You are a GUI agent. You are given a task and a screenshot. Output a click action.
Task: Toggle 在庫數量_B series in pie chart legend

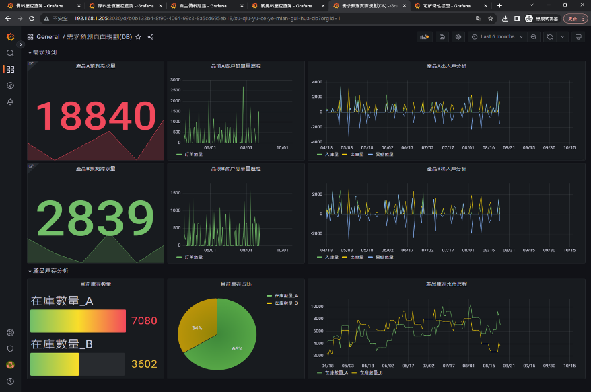pyautogui.click(x=285, y=303)
